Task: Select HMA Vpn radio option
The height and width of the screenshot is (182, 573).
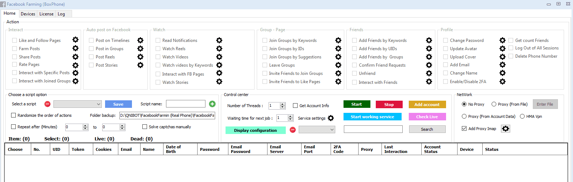Action: 522,116
